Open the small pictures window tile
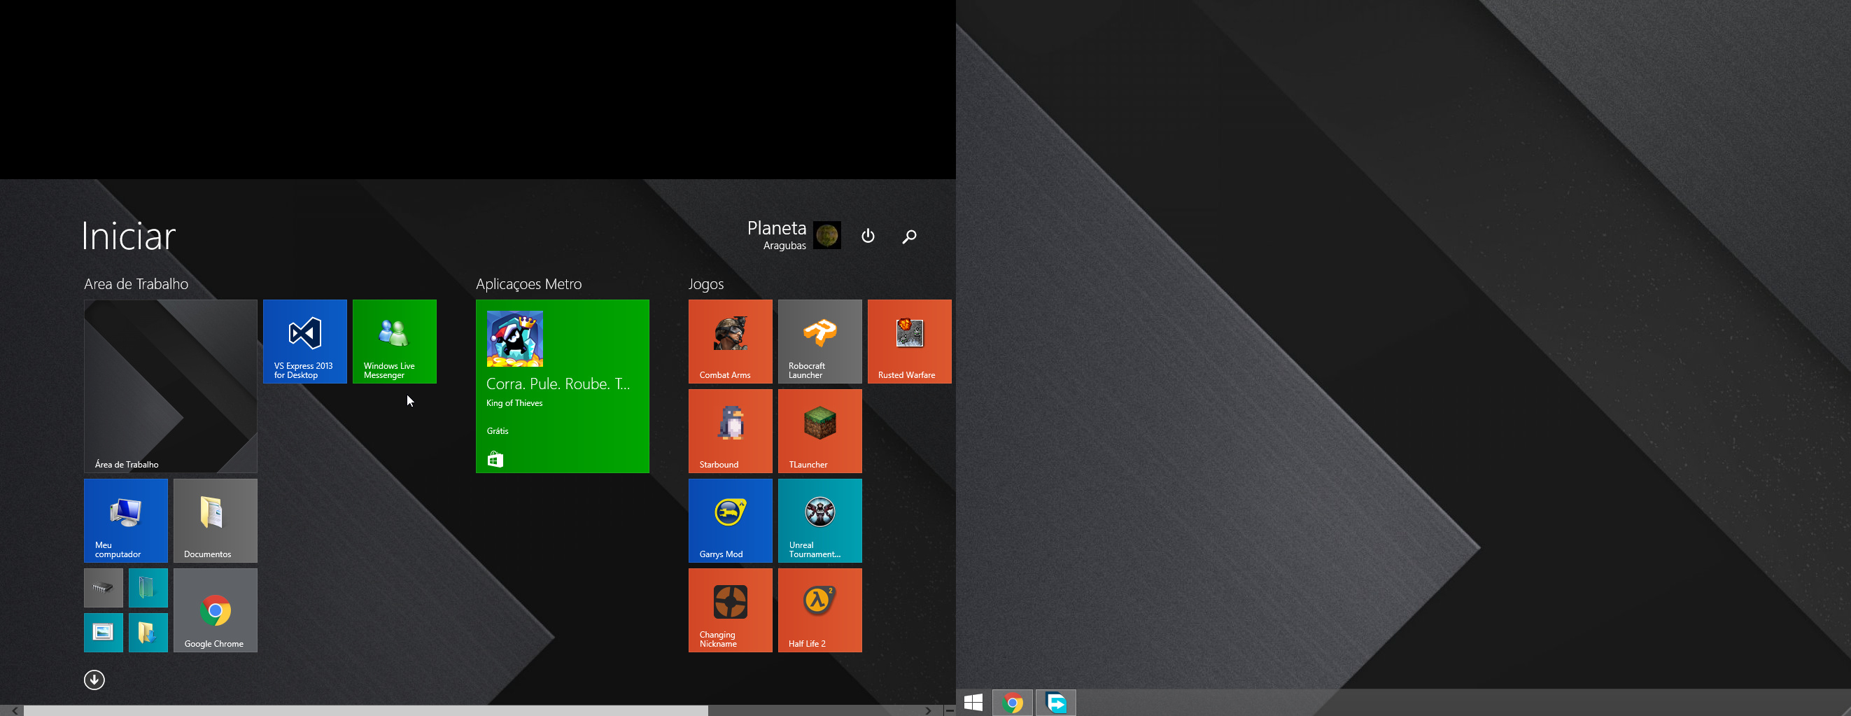This screenshot has width=1851, height=716. [x=104, y=633]
